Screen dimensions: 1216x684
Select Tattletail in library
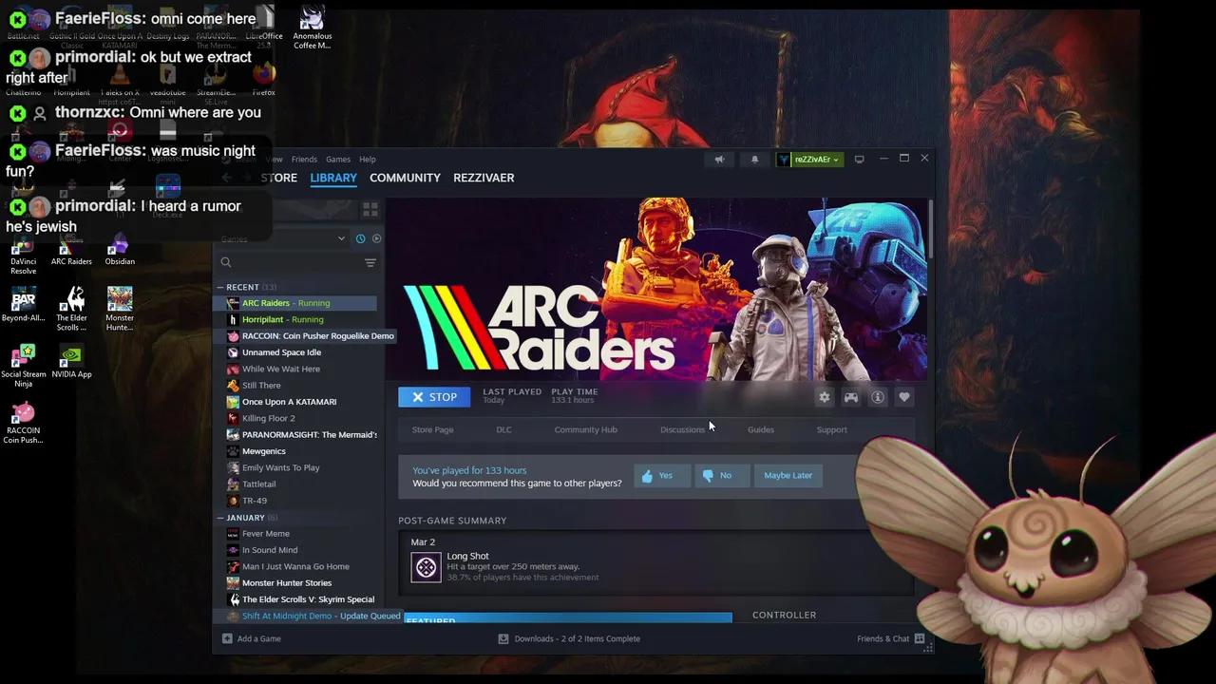[295, 484]
